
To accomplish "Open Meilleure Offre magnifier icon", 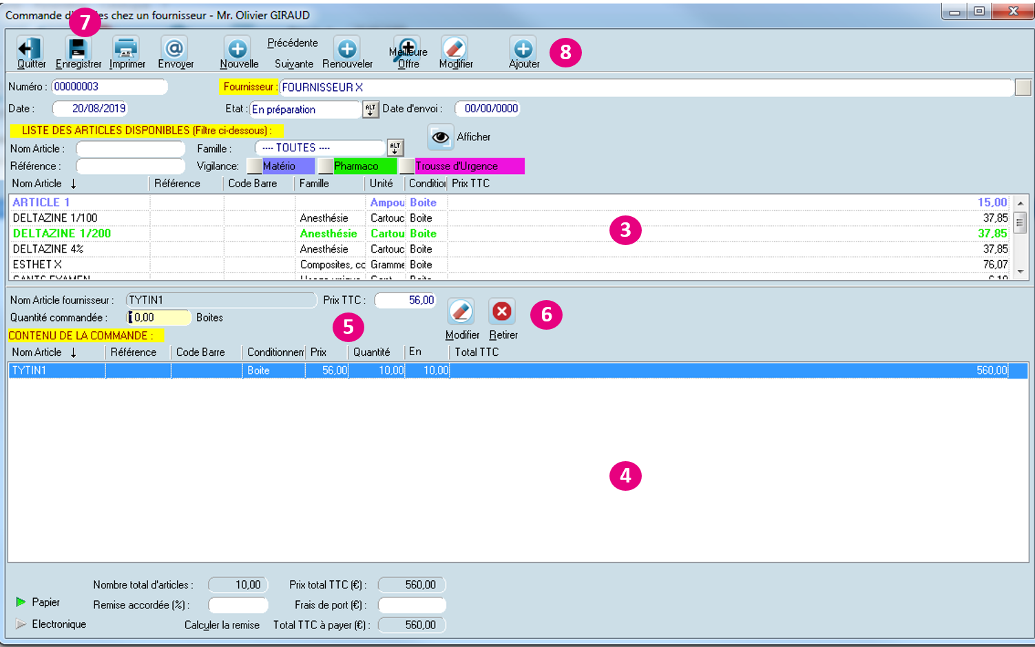I will (407, 48).
